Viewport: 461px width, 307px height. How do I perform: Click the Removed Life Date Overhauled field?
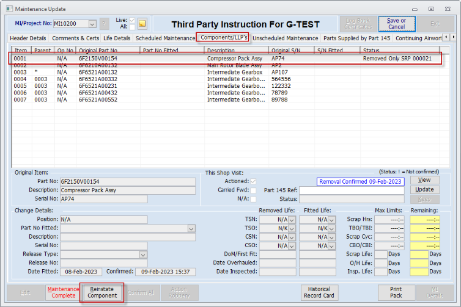coord(278,263)
